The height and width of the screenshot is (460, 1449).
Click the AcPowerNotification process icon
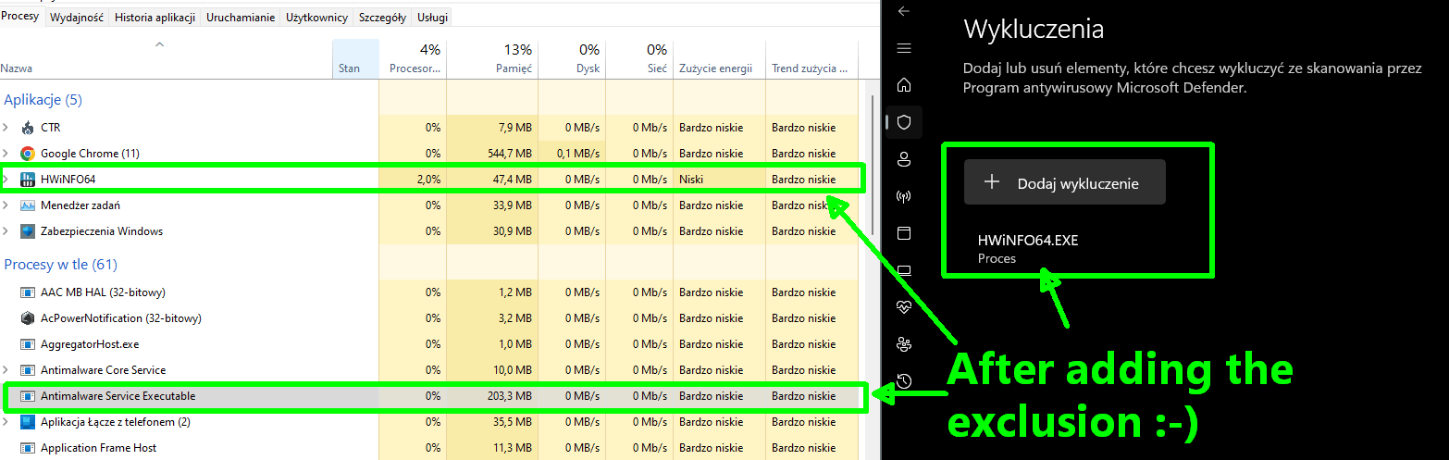tap(28, 318)
